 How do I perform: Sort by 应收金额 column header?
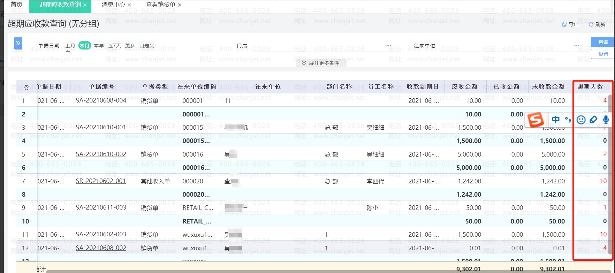coord(465,87)
